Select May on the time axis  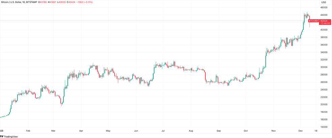(x=108, y=130)
